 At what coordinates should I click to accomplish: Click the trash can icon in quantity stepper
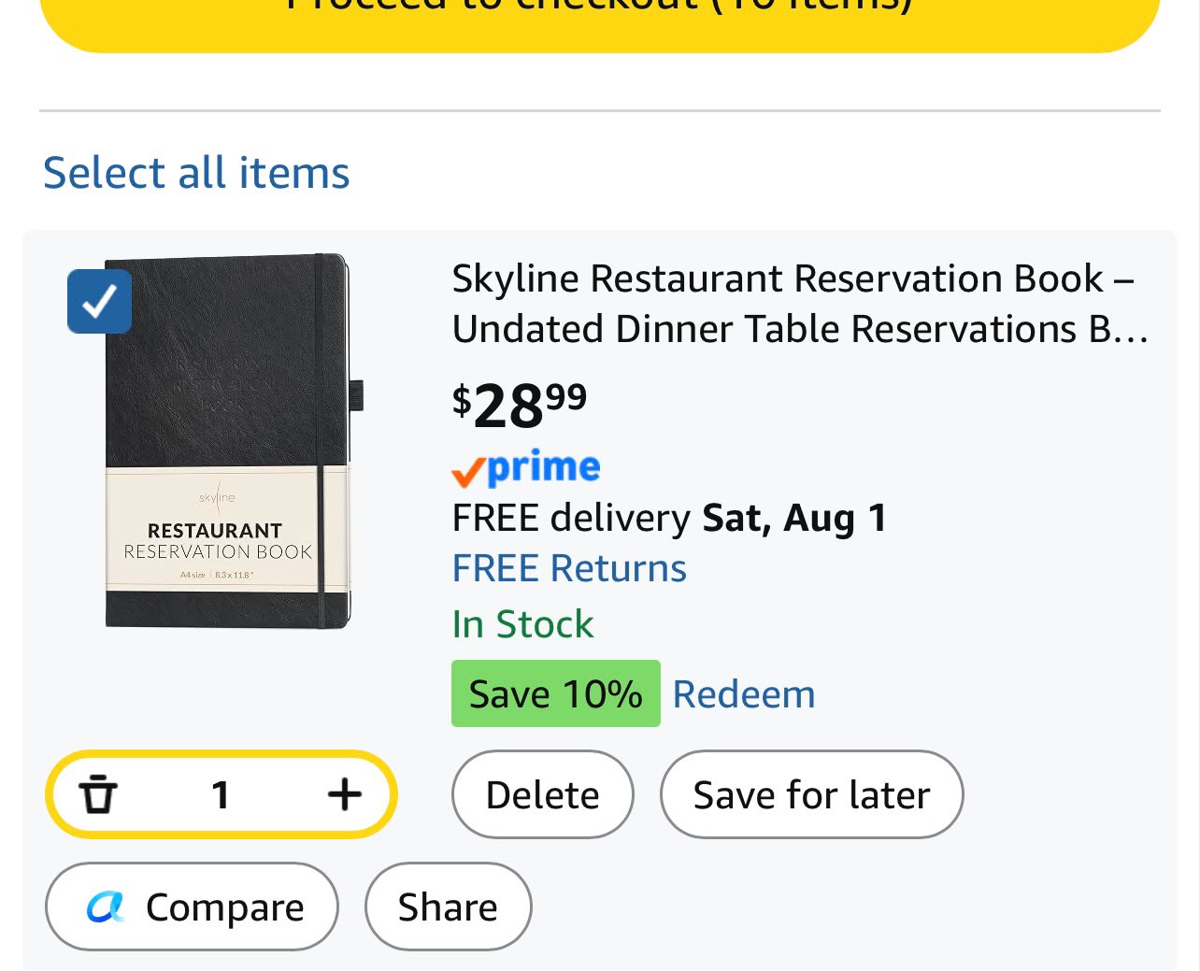[x=98, y=794]
